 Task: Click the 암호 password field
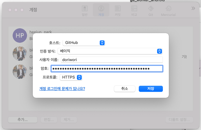(x=107, y=69)
